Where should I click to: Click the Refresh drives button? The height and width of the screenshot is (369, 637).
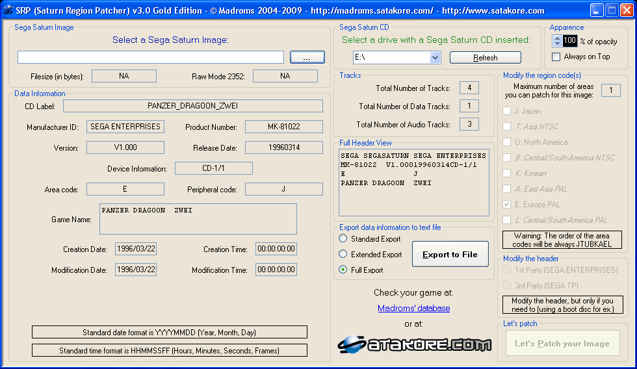click(486, 58)
